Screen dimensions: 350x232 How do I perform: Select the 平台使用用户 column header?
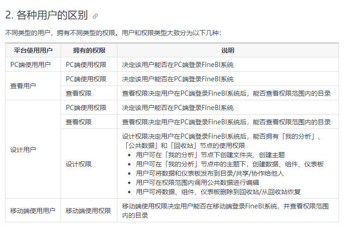33,50
